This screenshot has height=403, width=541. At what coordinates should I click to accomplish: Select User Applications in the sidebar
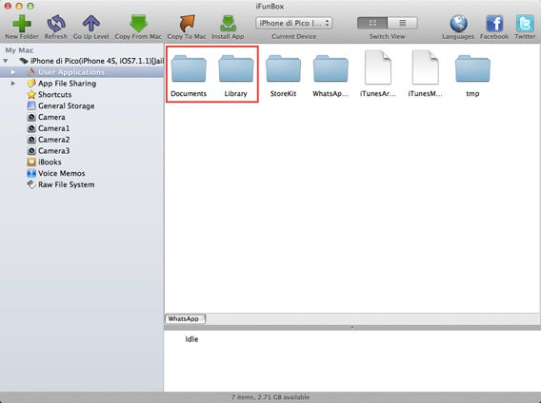pos(82,72)
